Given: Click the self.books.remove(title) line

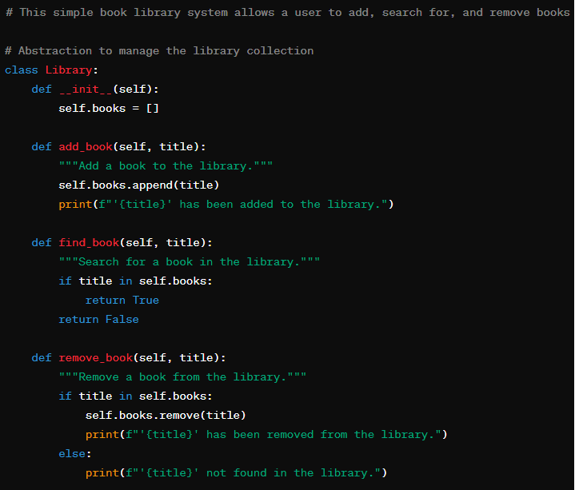Looking at the screenshot, I should 166,416.
